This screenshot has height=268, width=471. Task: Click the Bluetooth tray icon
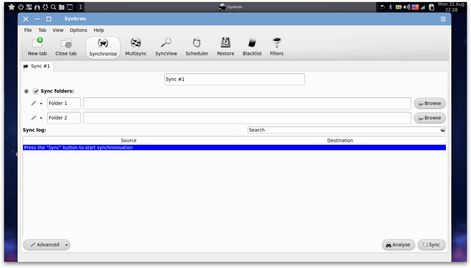tap(390, 7)
